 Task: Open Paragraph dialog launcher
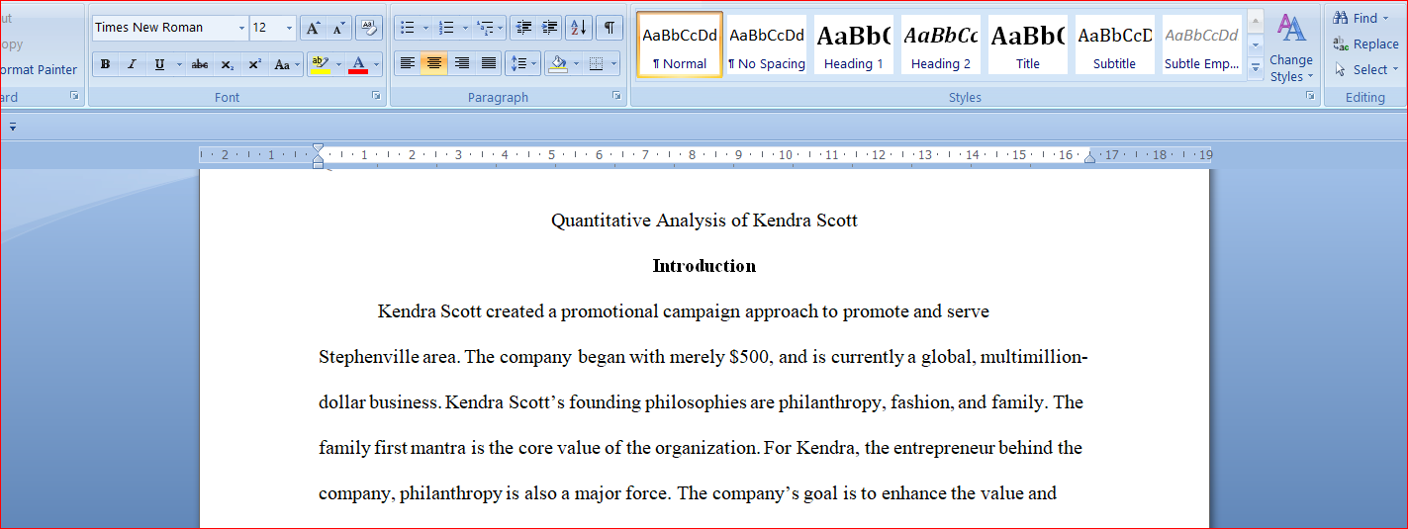[x=616, y=96]
